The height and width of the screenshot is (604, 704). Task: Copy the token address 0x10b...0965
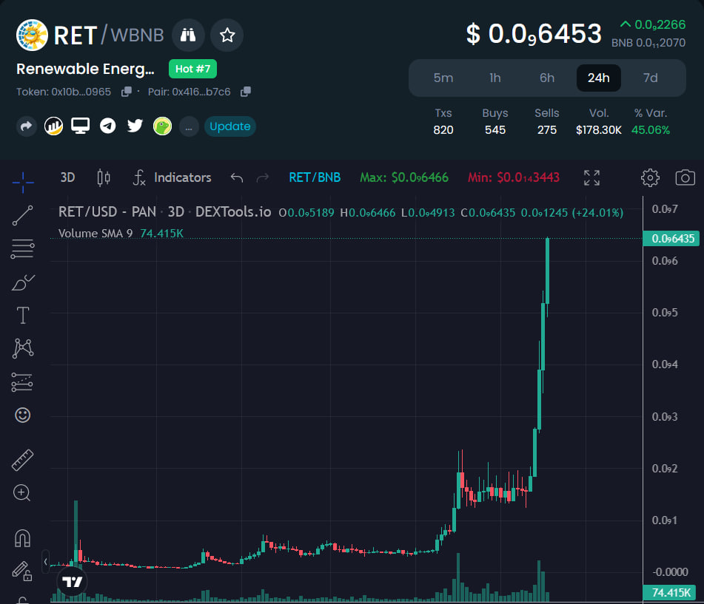[127, 92]
